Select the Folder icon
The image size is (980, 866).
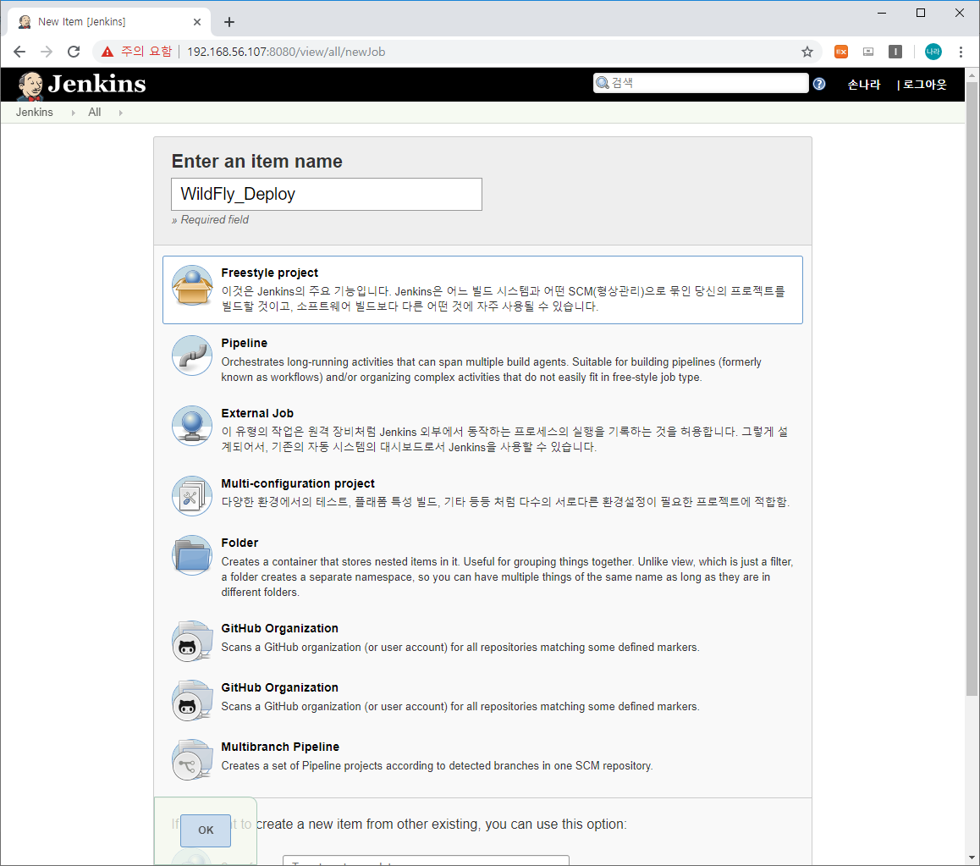pyautogui.click(x=192, y=555)
